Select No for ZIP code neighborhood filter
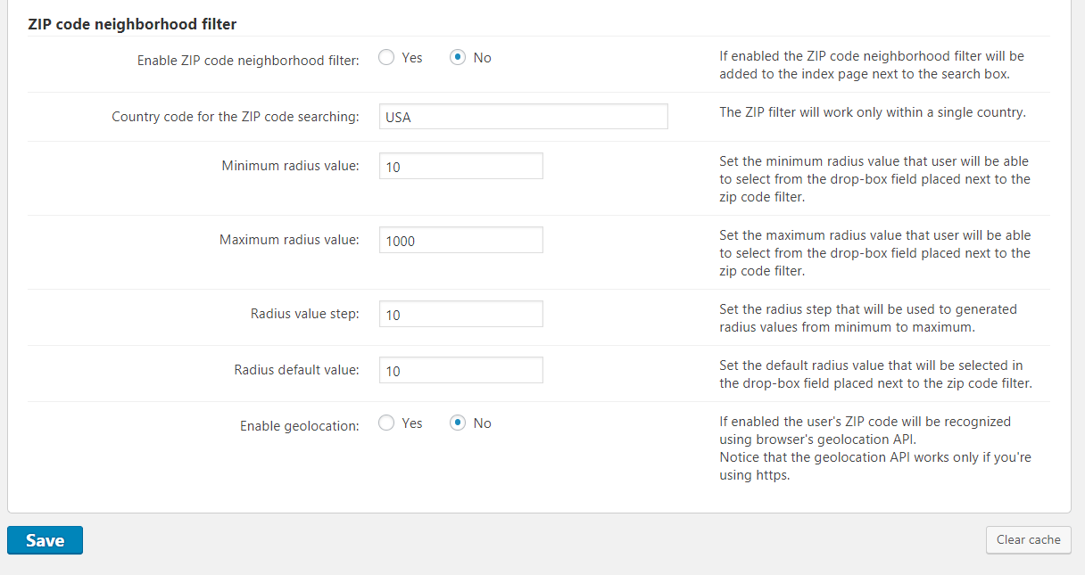This screenshot has width=1085, height=575. point(458,58)
